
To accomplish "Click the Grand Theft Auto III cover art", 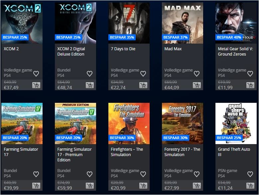I will (x=236, y=123).
